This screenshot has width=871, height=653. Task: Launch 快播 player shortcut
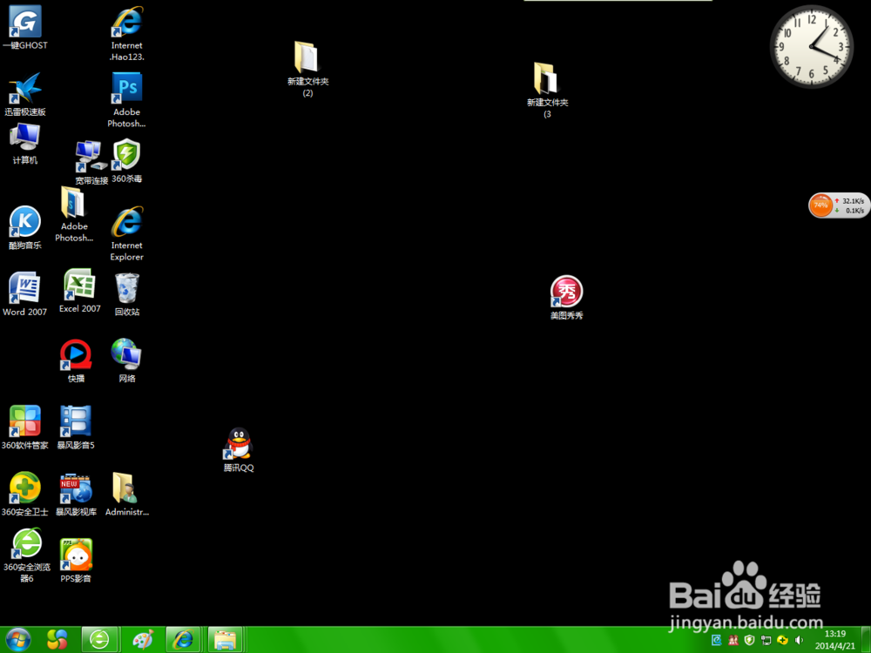[x=76, y=361]
